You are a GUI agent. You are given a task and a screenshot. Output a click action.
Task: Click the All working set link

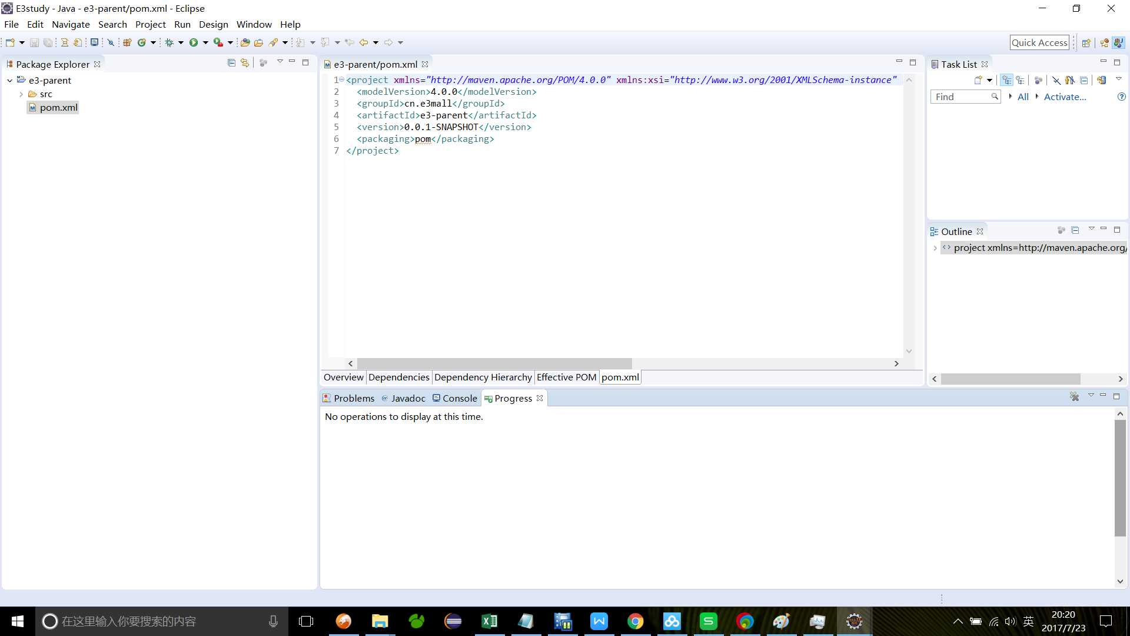tap(1023, 97)
